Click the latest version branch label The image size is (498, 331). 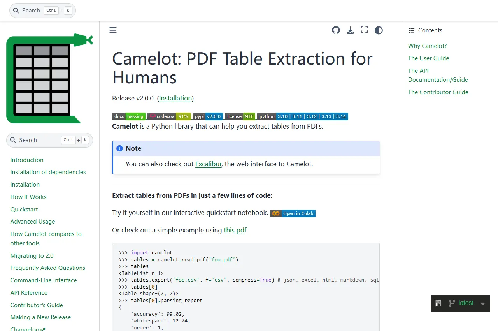pyautogui.click(x=466, y=303)
